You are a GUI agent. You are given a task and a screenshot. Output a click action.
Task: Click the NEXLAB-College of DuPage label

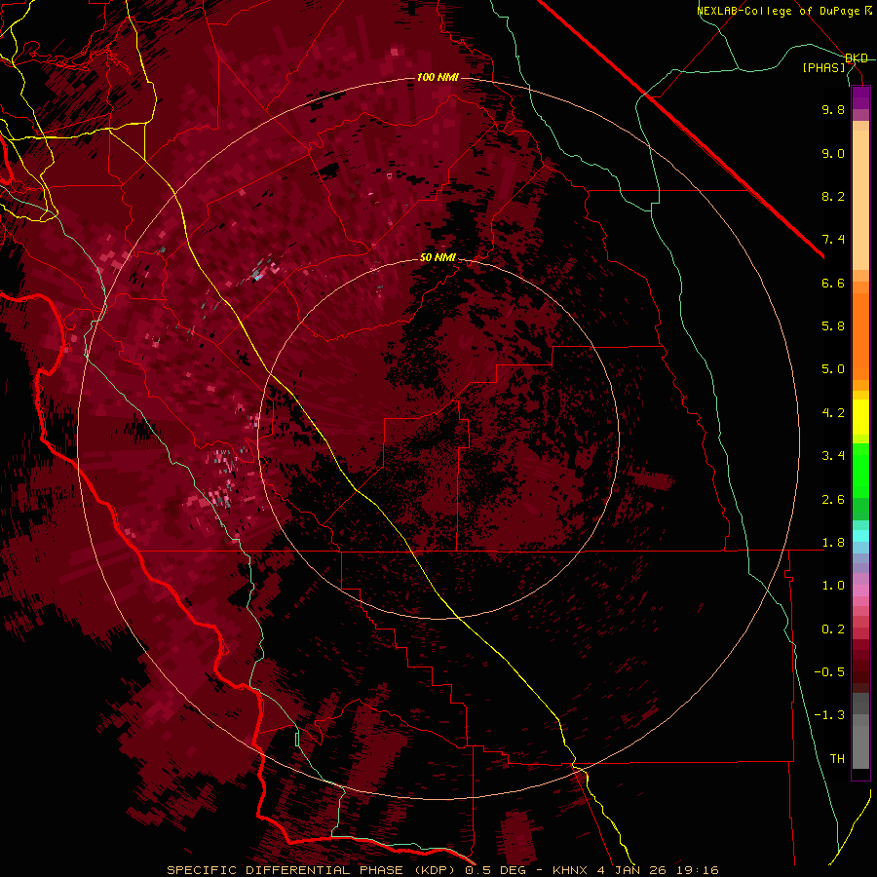pyautogui.click(x=778, y=11)
